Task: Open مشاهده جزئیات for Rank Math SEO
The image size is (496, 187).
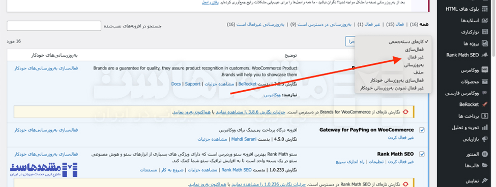Action: [x=202, y=170]
